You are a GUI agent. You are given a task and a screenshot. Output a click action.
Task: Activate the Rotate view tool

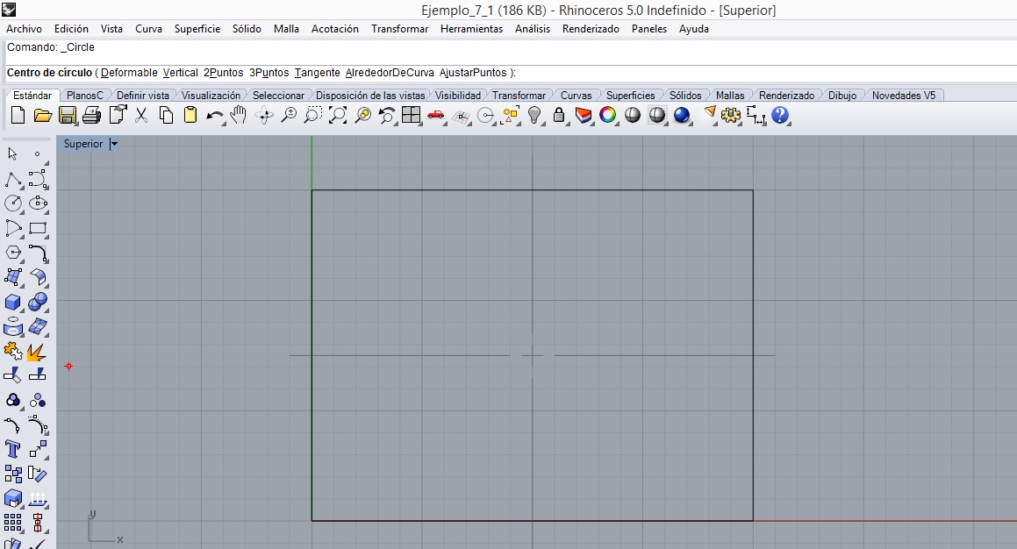264,116
